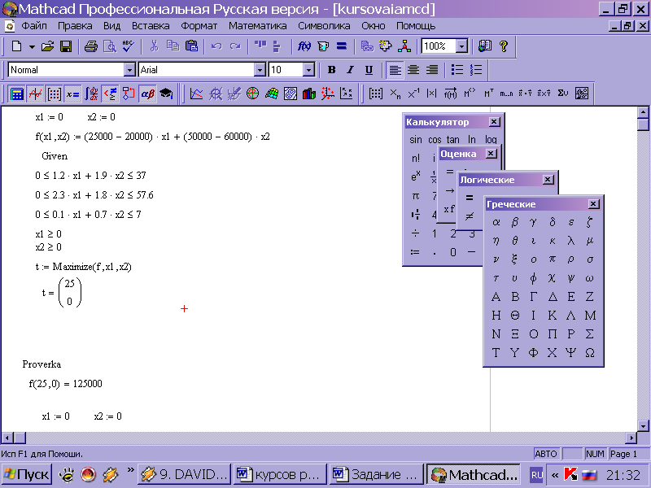The width and height of the screenshot is (651, 488).
Task: Open the Symbolic keyword graduation cap icon
Action: [166, 94]
